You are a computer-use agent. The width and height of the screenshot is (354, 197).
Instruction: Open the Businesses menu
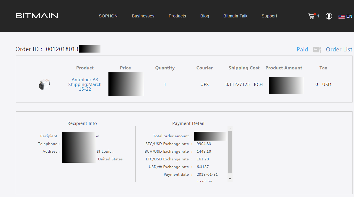coord(143,16)
